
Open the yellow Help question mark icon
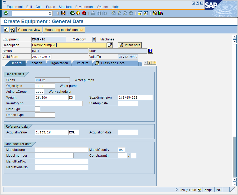[154, 13]
